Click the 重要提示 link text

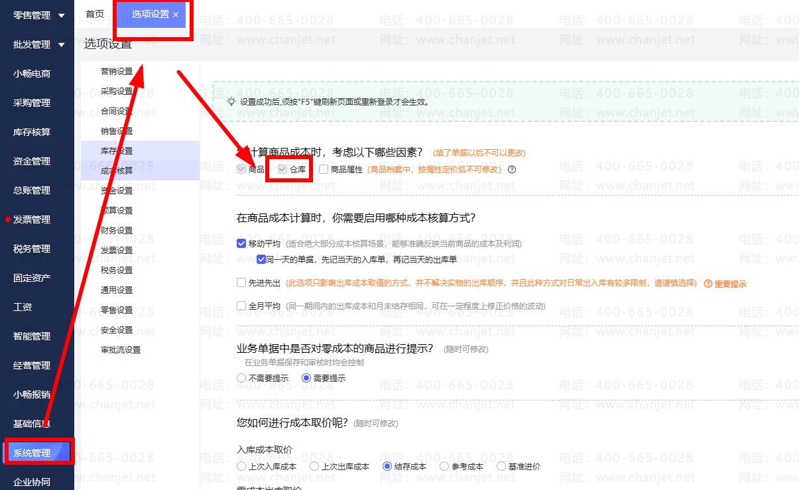pyautogui.click(x=731, y=284)
